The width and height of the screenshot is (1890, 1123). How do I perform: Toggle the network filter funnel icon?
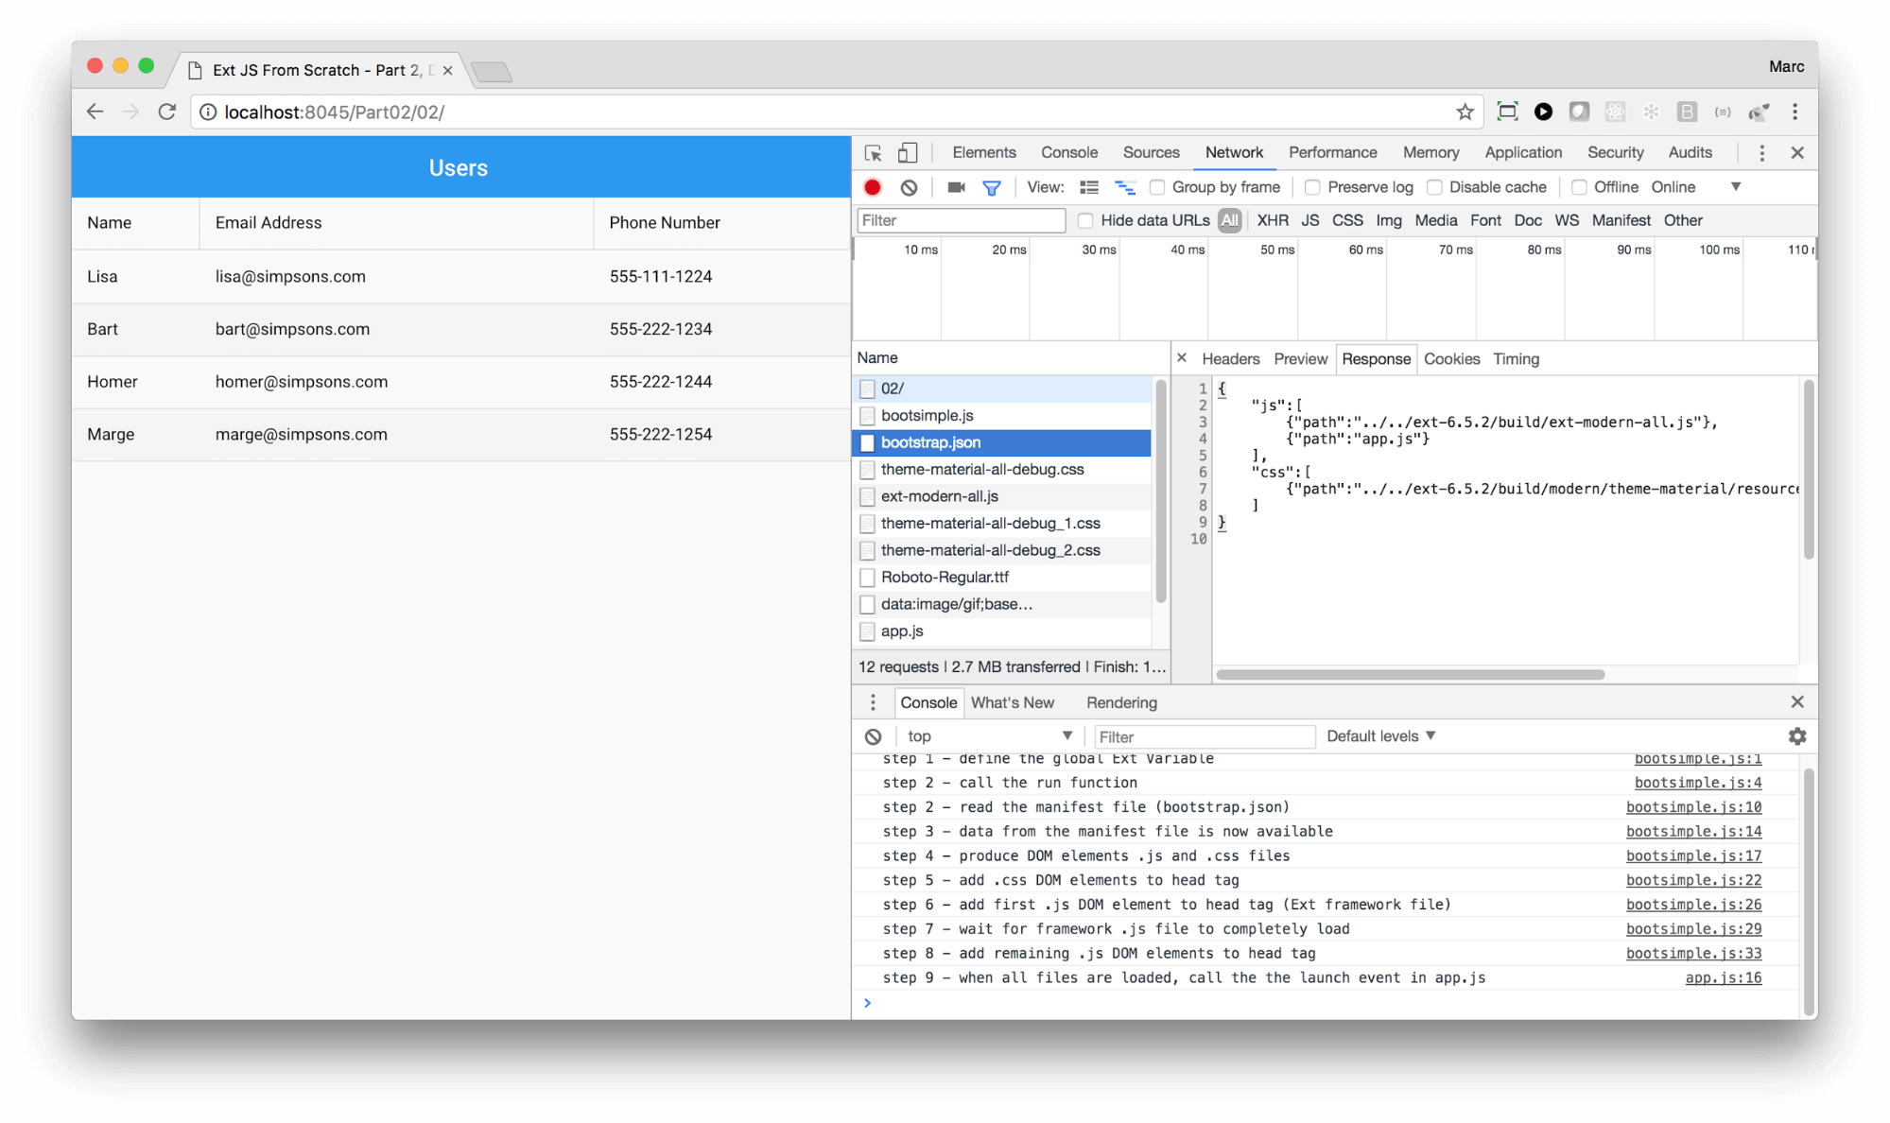(992, 188)
